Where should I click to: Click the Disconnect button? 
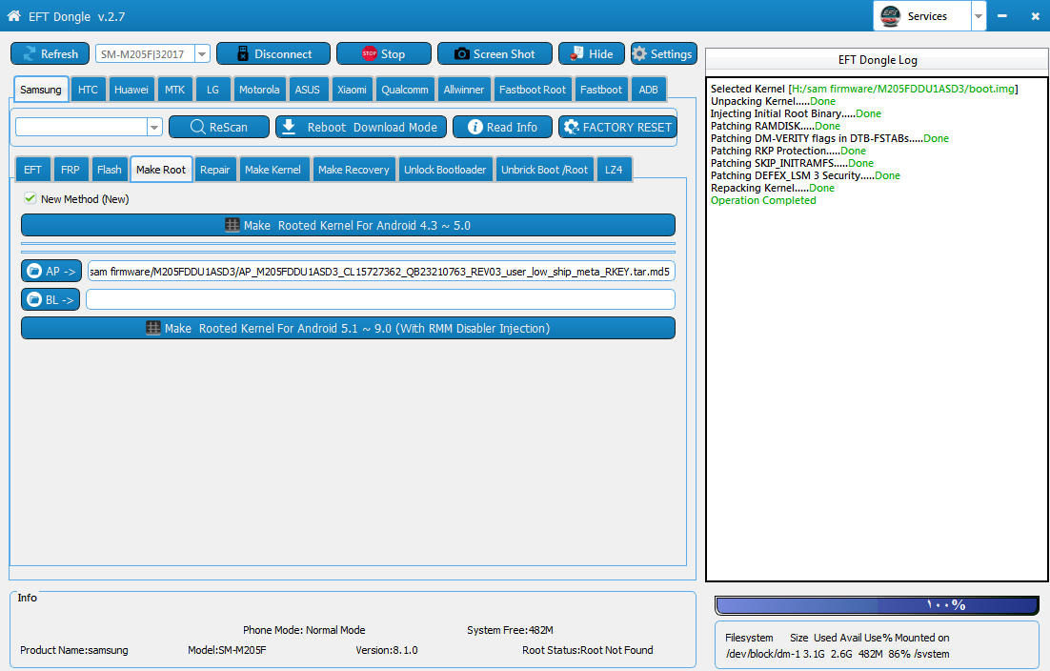273,53
